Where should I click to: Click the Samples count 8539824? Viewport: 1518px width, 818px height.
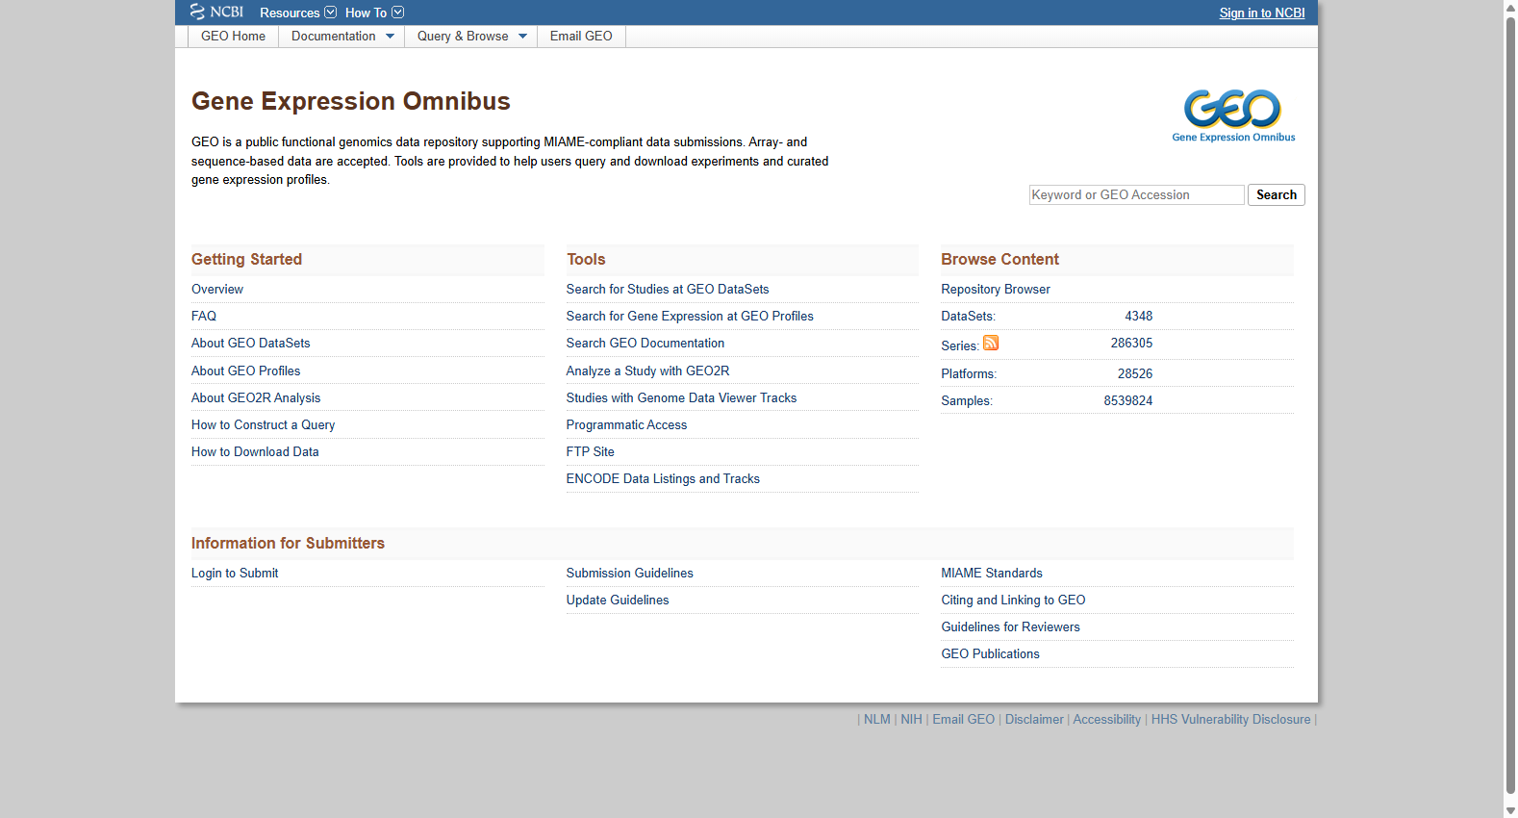1128,400
